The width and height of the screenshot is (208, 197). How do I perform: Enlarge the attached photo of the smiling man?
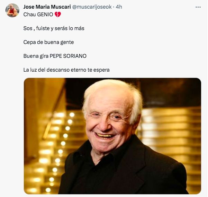point(112,136)
